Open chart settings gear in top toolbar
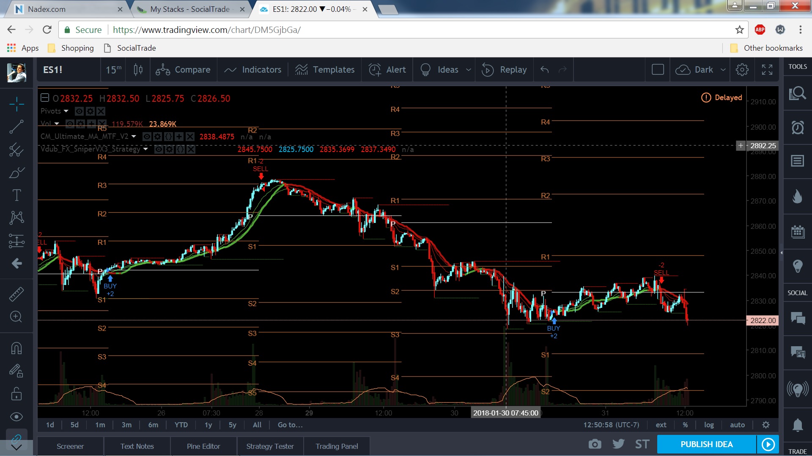Screen dimensions: 812x456 [x=742, y=70]
